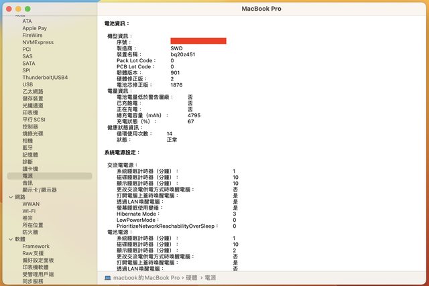429x286 pixels.
Task: Click 硬體 in the bottom path bar
Action: tap(191, 277)
